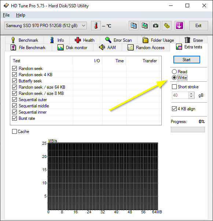Toggle Random seek / size 64 KB

pyautogui.click(x=14, y=87)
